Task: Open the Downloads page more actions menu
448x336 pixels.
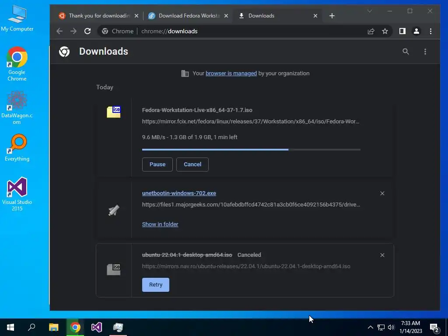Action: (425, 52)
